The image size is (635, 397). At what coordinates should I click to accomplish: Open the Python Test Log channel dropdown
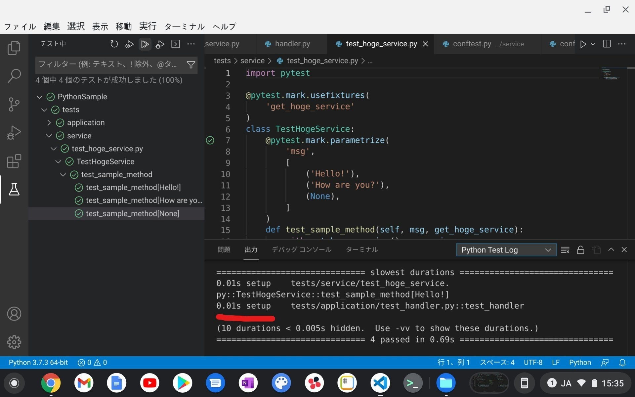point(505,250)
